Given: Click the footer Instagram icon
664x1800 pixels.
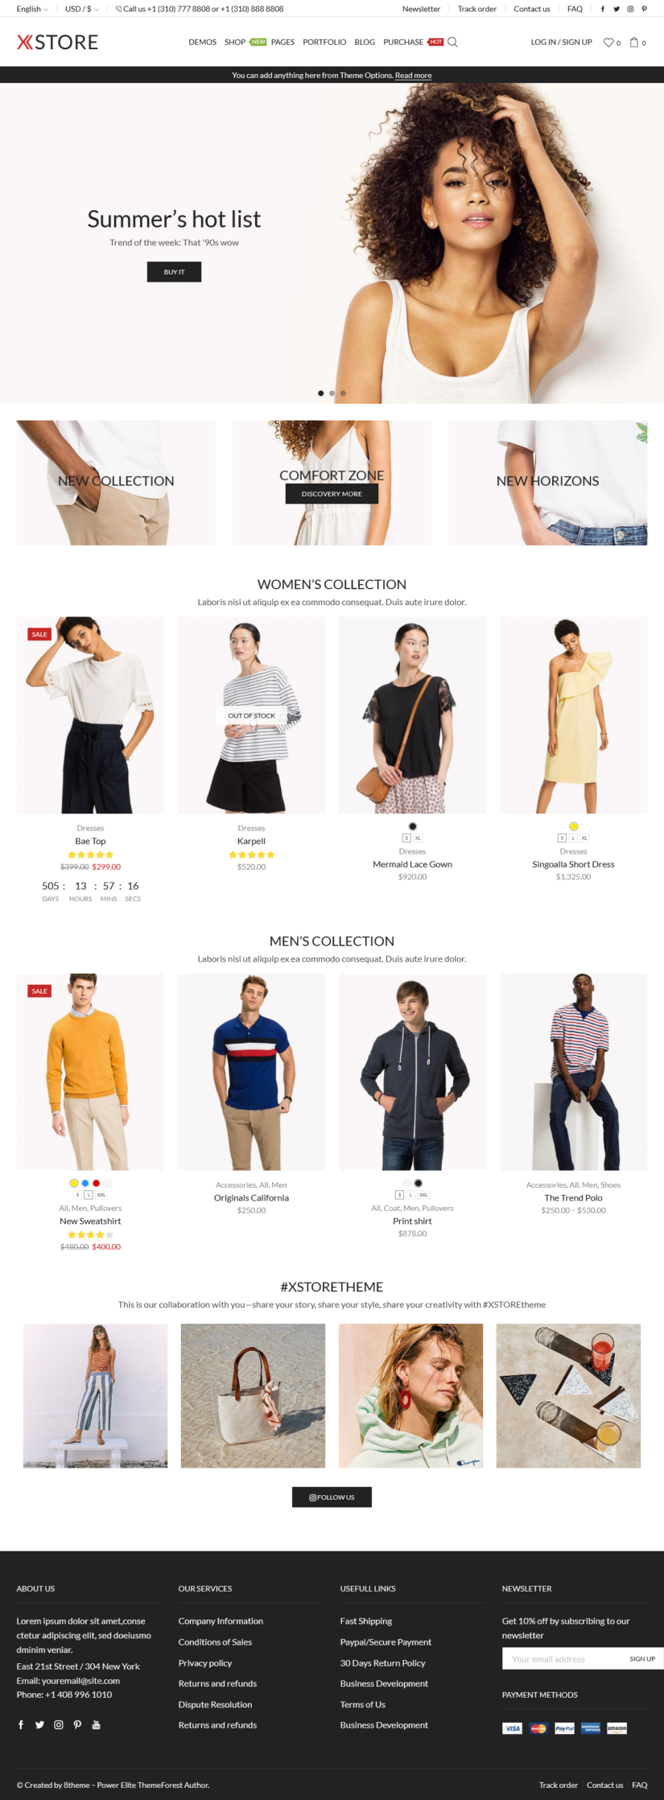Looking at the screenshot, I should pyautogui.click(x=59, y=1724).
